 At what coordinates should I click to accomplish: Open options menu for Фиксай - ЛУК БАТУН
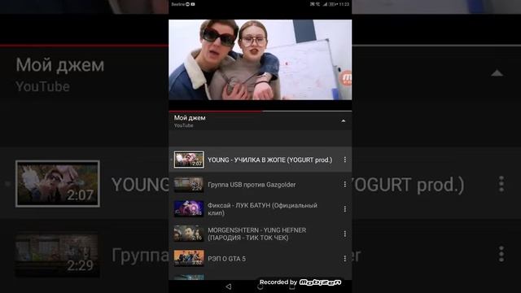pyautogui.click(x=345, y=209)
